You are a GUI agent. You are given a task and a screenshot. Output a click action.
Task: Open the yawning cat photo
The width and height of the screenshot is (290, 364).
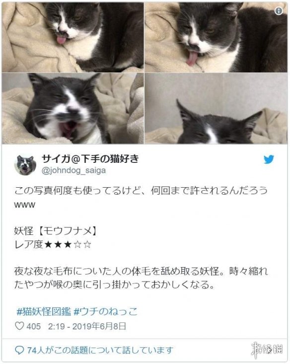tap(72, 109)
